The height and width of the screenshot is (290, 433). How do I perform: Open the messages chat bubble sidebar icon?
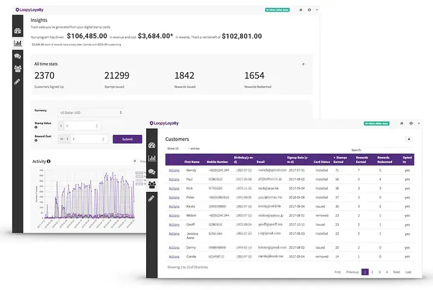17,56
